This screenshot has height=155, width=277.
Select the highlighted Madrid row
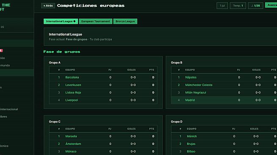224,100
